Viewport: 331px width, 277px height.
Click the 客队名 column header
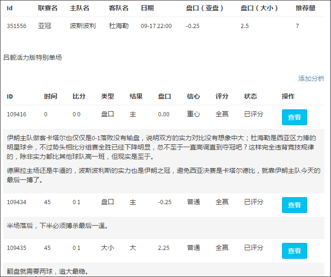coord(119,8)
